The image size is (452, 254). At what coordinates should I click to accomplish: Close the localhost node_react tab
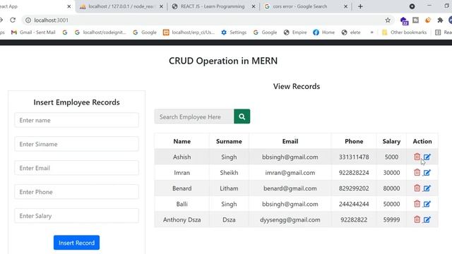161,6
